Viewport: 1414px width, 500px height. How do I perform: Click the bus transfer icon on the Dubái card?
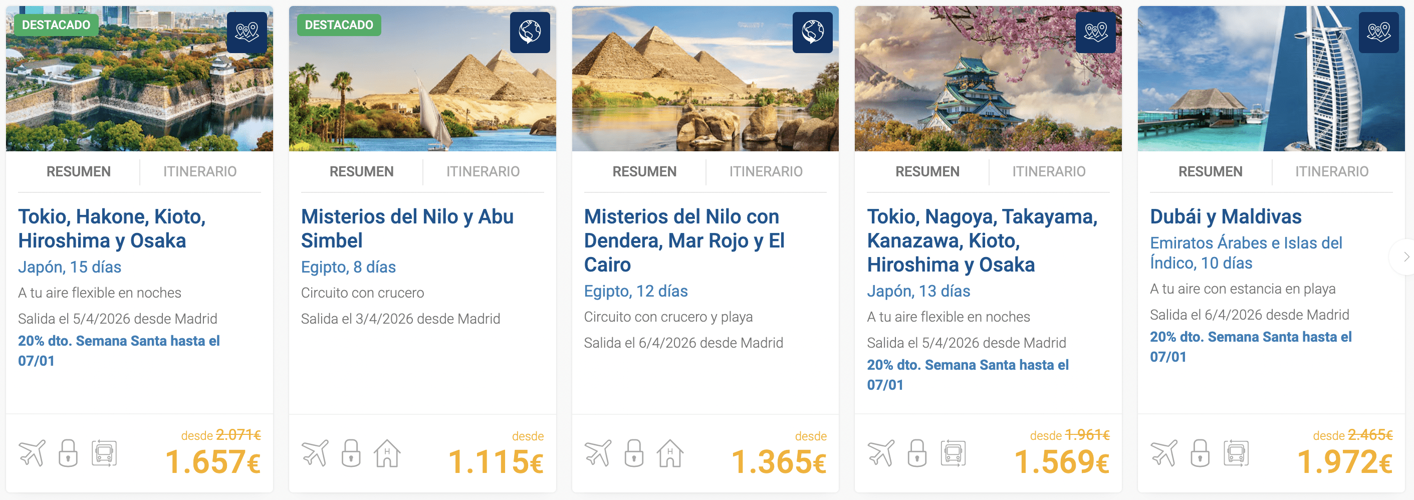tap(1236, 453)
